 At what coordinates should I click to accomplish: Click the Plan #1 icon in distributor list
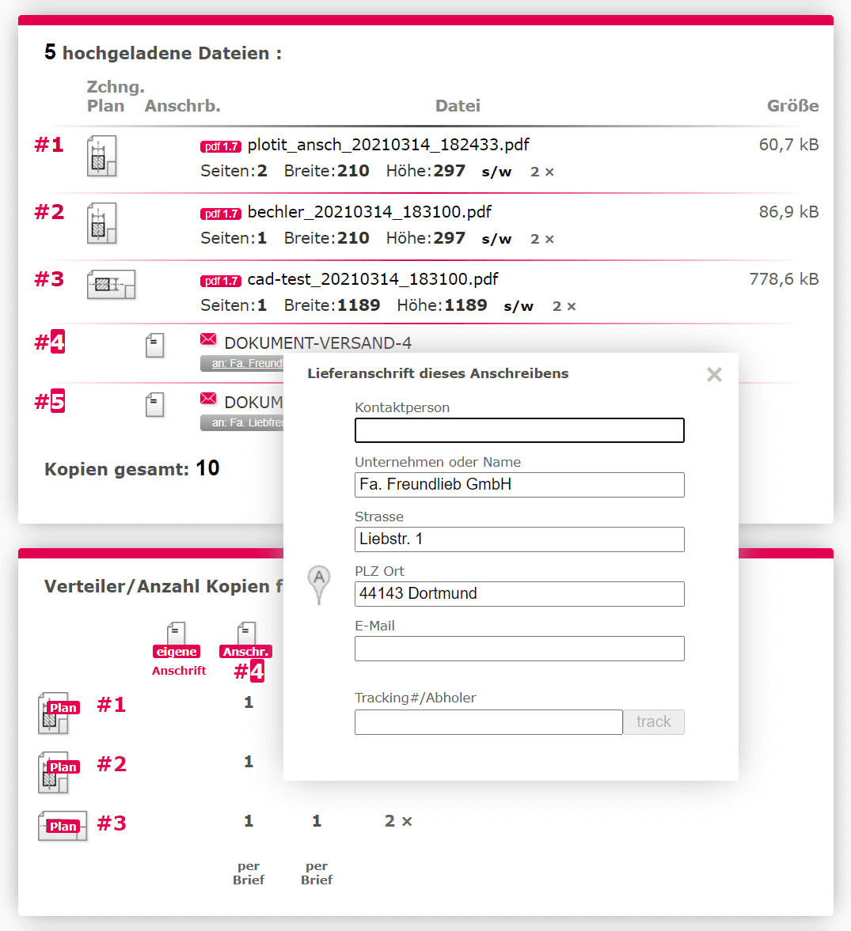tap(55, 712)
